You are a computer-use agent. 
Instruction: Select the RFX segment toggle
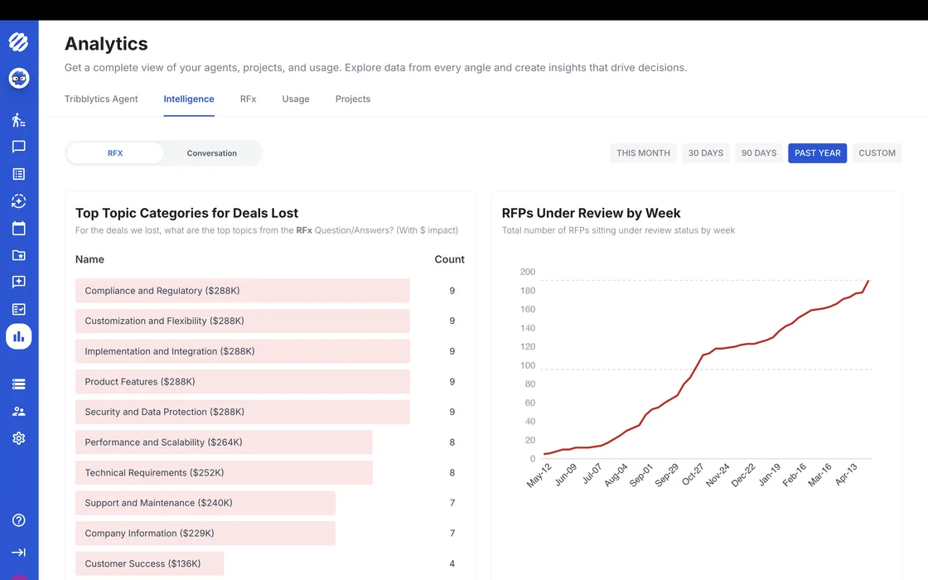[115, 152]
